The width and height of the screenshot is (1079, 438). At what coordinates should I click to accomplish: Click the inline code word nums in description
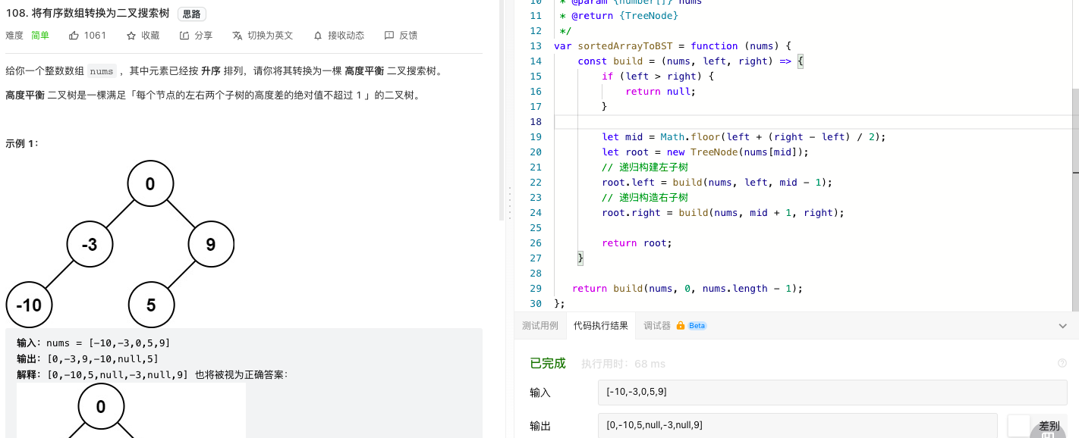(101, 71)
